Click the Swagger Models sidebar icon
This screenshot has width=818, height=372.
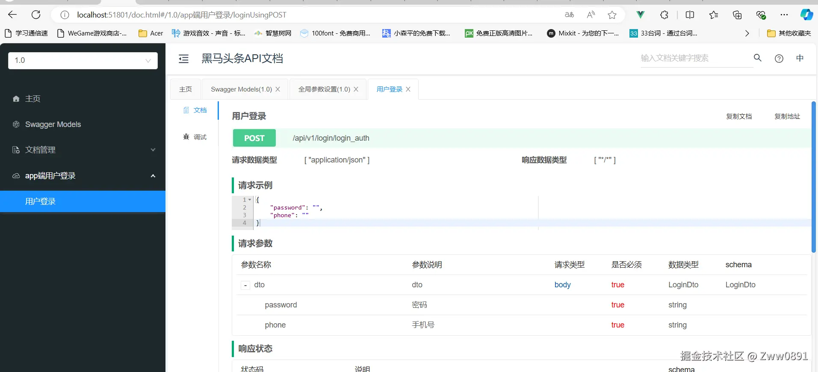16,124
